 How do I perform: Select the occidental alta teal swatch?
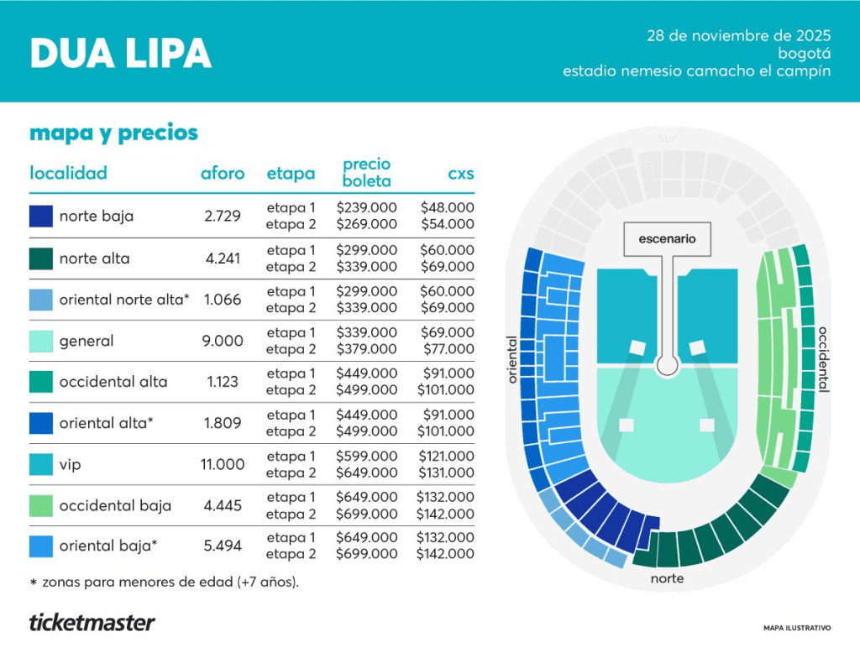(x=40, y=382)
